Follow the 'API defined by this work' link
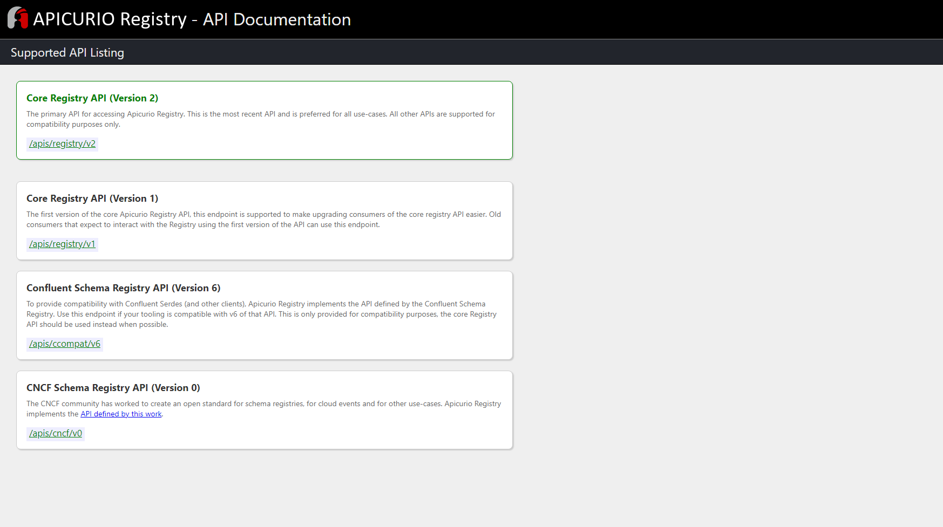This screenshot has width=943, height=527. (121, 414)
